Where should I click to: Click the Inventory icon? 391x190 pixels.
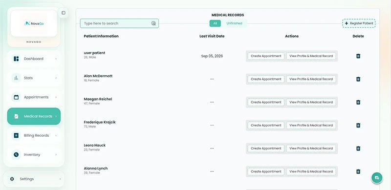click(16, 155)
